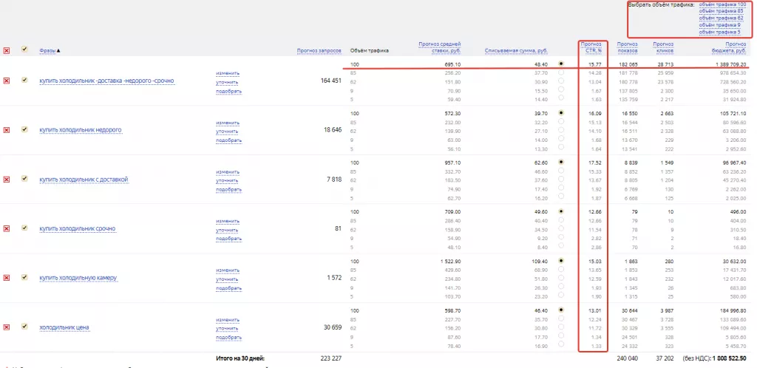Open phrase 'купить холодильник -доставка -недорого -срочно'
This screenshot has width=757, height=368.
106,81
